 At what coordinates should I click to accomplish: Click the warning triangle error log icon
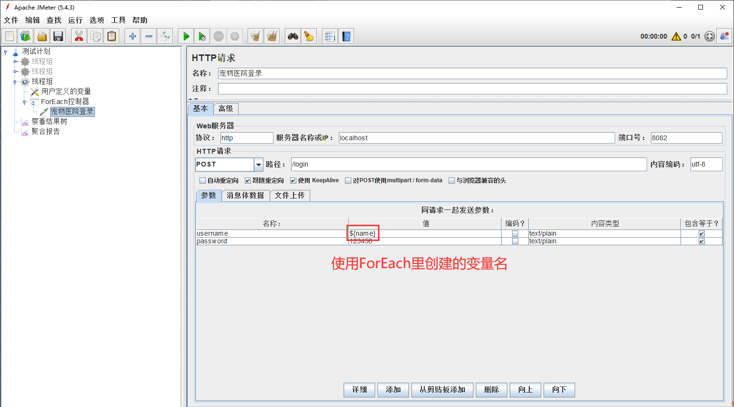676,36
